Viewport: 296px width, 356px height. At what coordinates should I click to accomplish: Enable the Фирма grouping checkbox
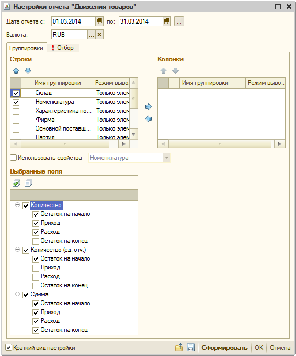click(x=16, y=120)
